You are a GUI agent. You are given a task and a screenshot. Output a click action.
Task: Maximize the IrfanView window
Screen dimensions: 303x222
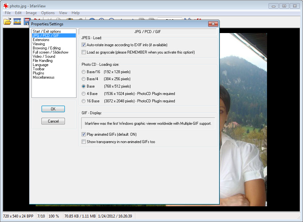coord(284,6)
